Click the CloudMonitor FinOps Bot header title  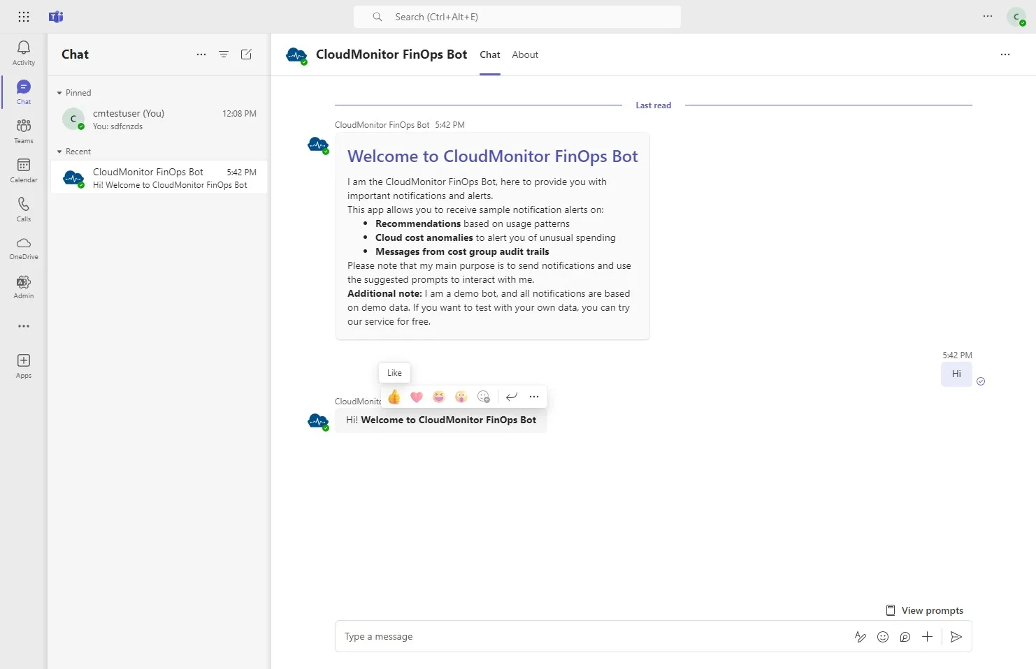pos(391,54)
